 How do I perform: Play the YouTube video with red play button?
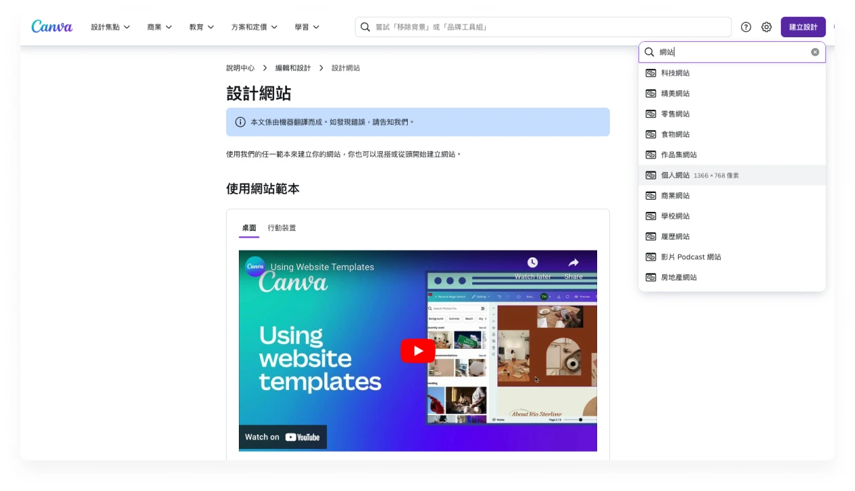click(x=417, y=351)
